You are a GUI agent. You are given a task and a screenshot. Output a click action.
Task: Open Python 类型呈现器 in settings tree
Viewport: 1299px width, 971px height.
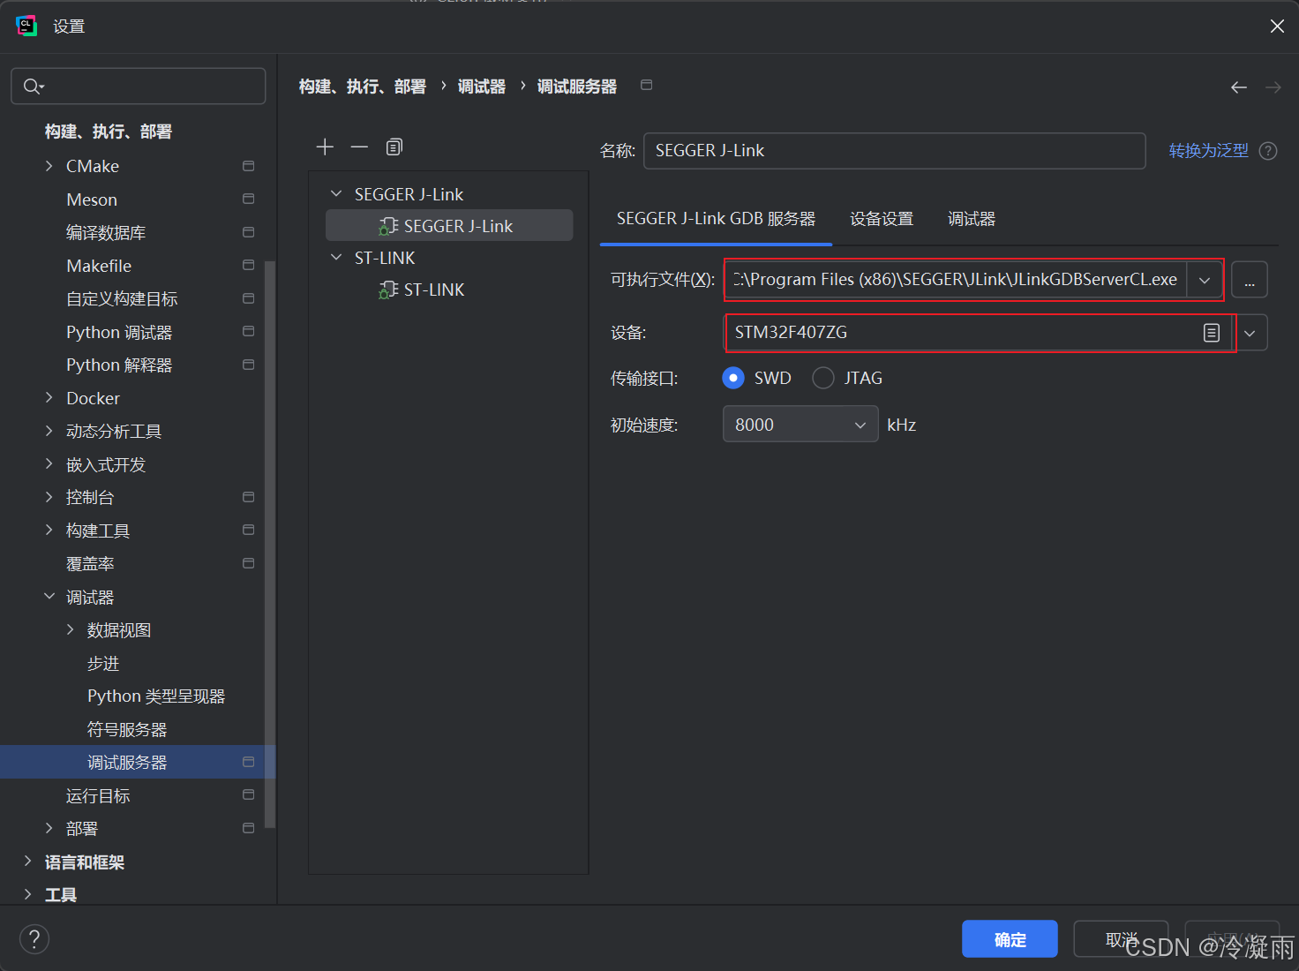point(156,696)
